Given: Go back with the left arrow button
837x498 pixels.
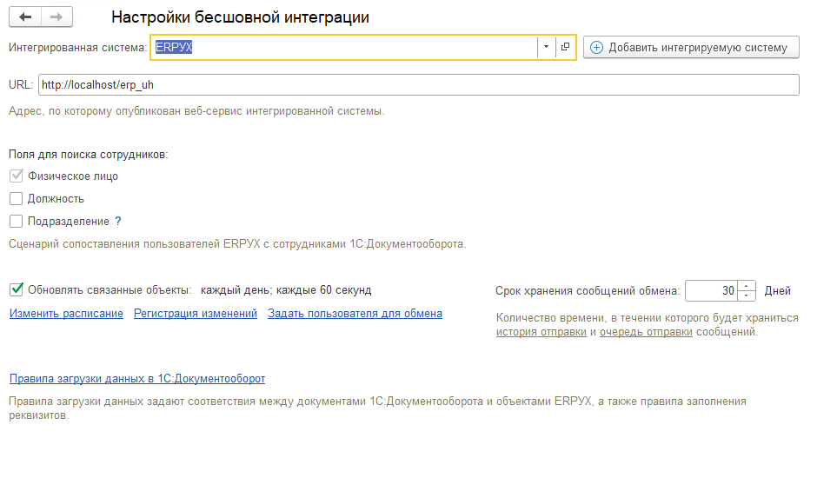Looking at the screenshot, I should [x=25, y=17].
